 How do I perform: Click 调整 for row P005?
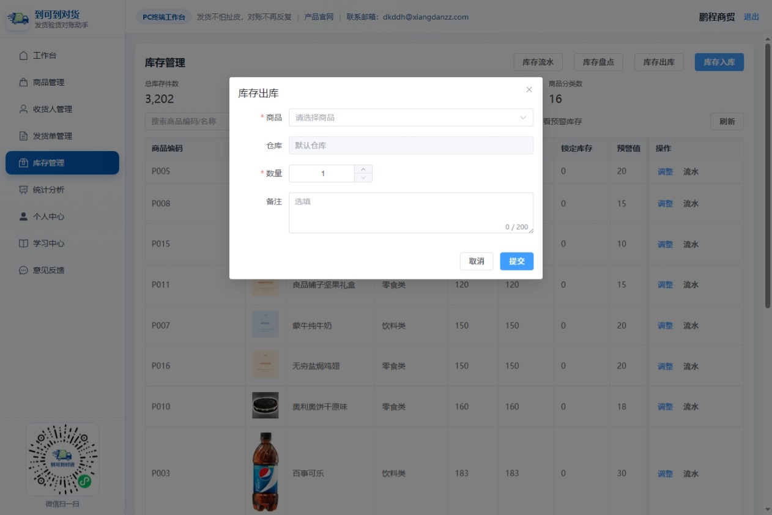[x=665, y=172]
